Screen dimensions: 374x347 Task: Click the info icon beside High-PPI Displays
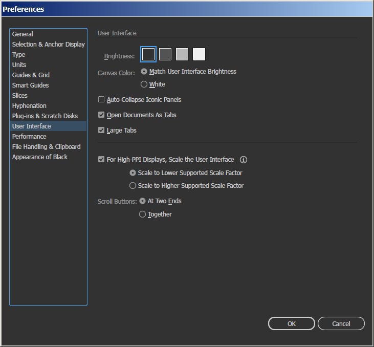[x=244, y=160]
